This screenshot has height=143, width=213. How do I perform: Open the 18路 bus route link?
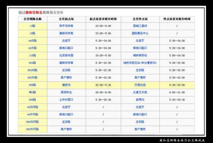[x=32, y=33]
